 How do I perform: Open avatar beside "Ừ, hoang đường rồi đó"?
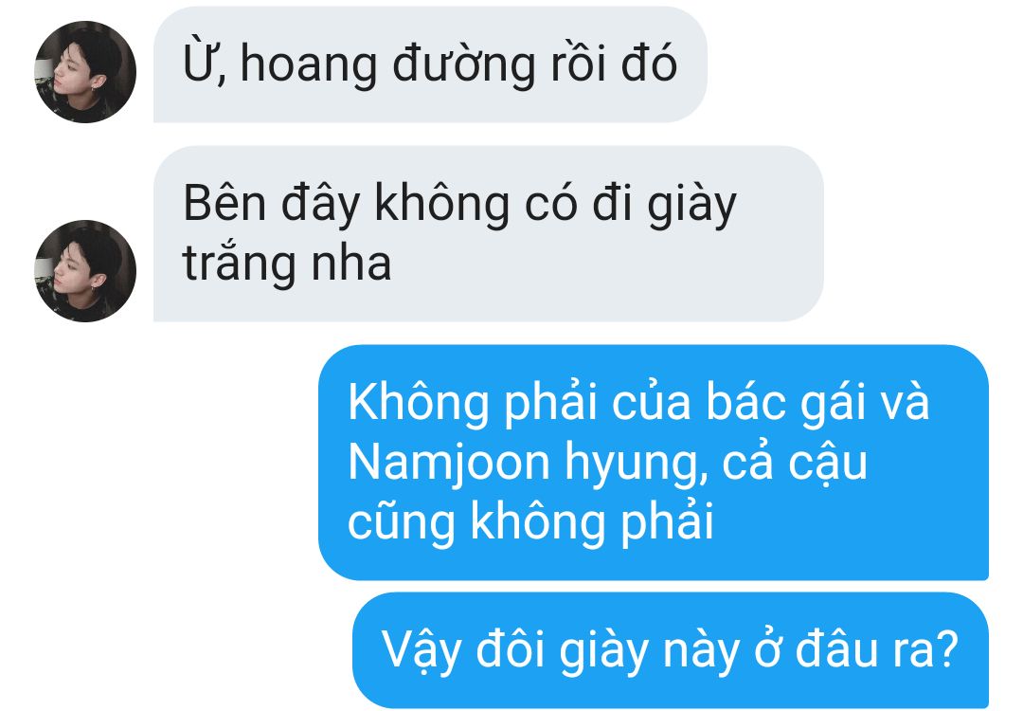pyautogui.click(x=85, y=72)
